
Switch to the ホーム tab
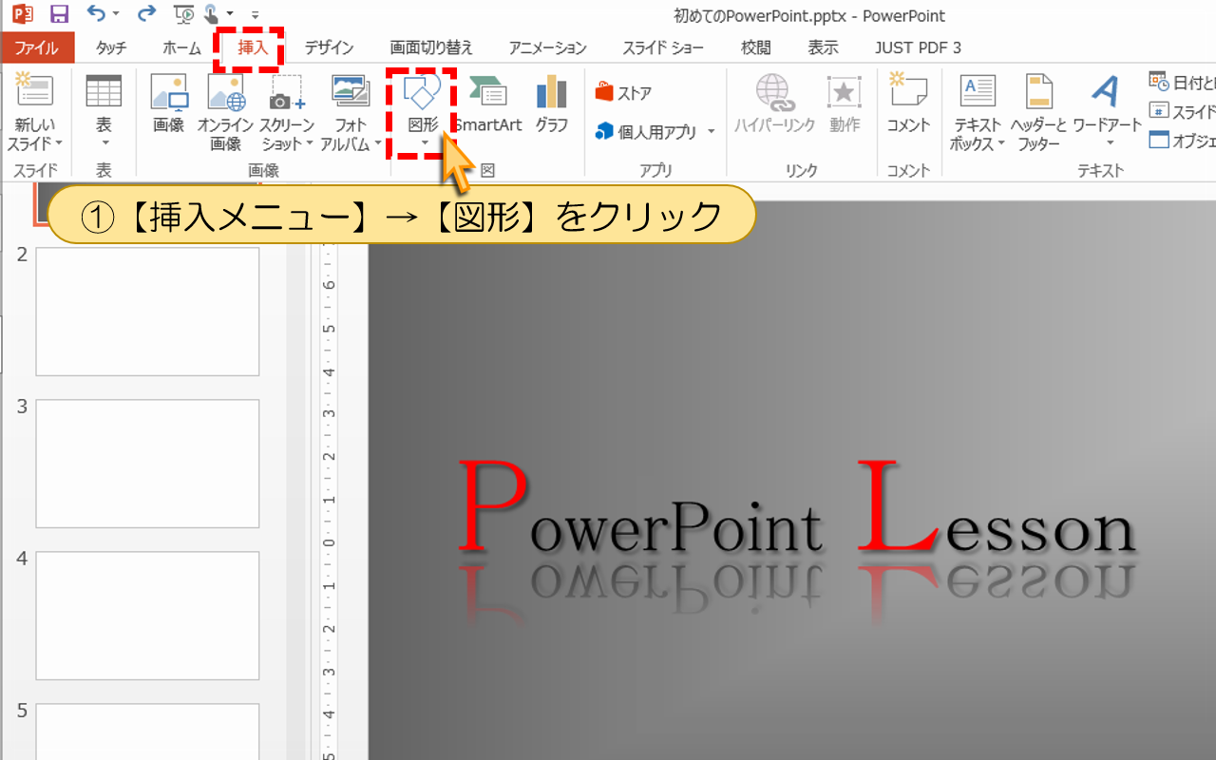pyautogui.click(x=181, y=47)
